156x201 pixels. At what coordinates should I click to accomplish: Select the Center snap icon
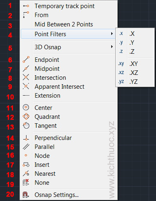[x=26, y=107]
